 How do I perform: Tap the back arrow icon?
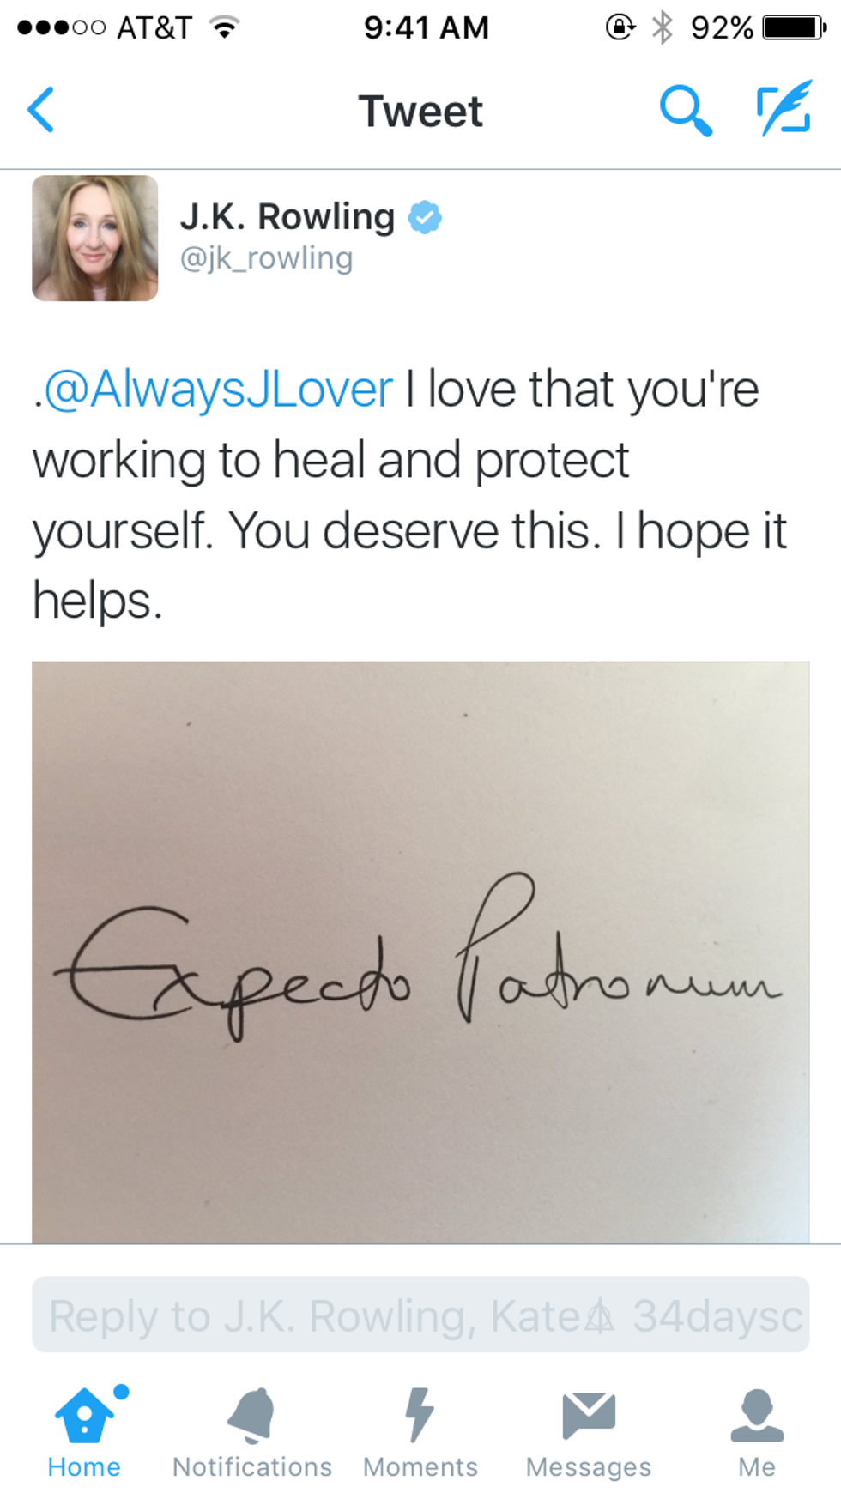[x=40, y=110]
